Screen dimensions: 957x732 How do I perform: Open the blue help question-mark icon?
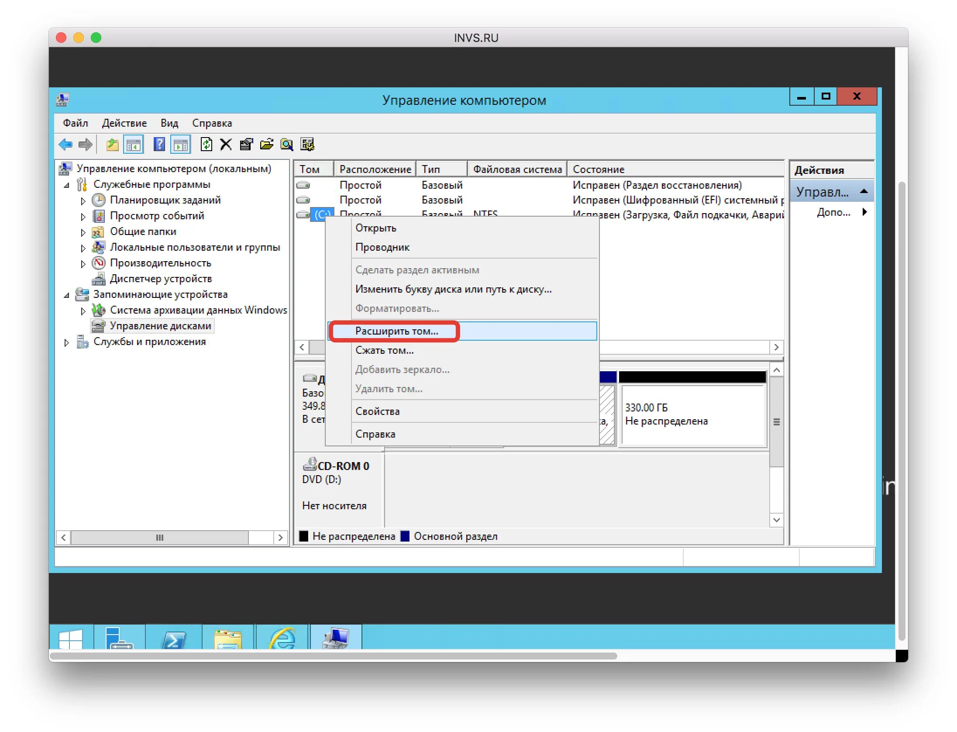coord(159,145)
